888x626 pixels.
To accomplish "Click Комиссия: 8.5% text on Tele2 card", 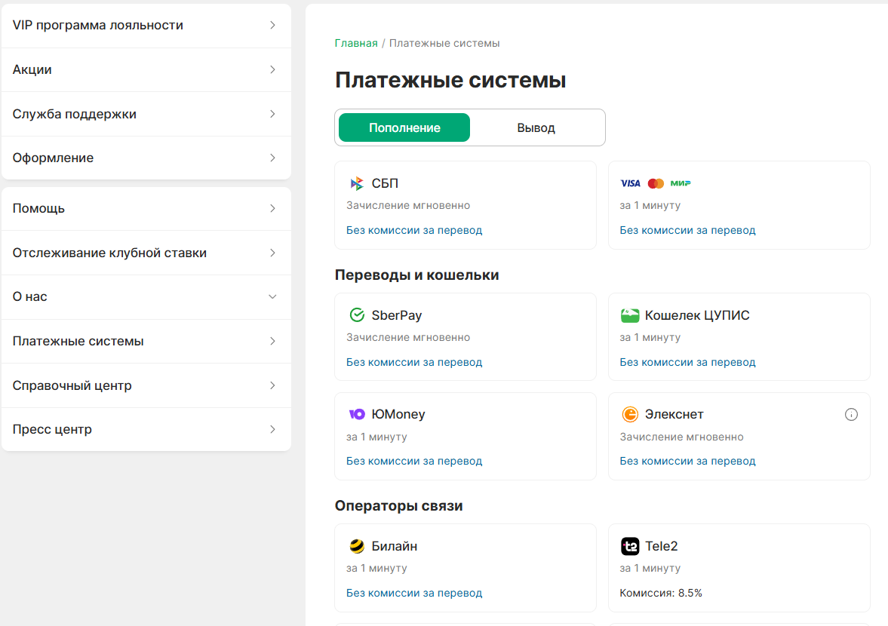I will [661, 593].
